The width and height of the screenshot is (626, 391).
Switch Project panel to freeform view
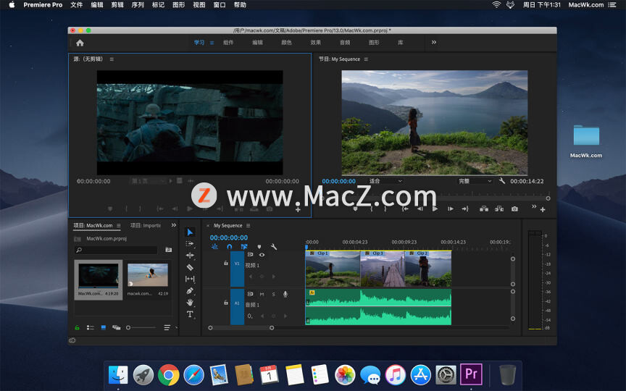tap(116, 327)
